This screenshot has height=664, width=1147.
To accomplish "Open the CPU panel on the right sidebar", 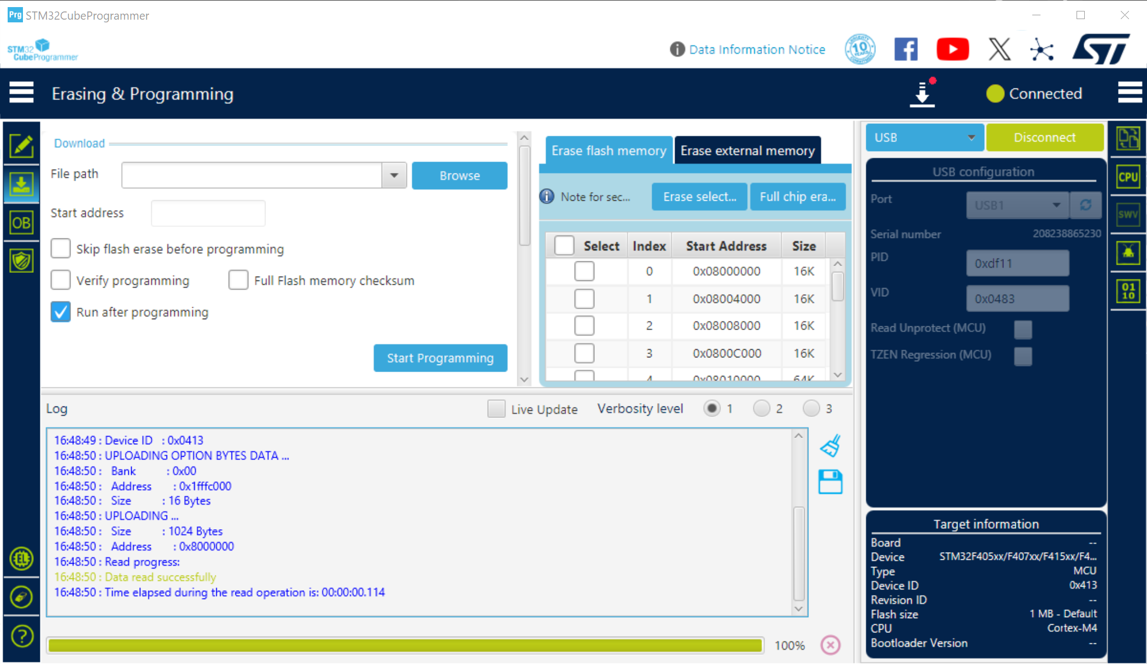I will point(1128,177).
